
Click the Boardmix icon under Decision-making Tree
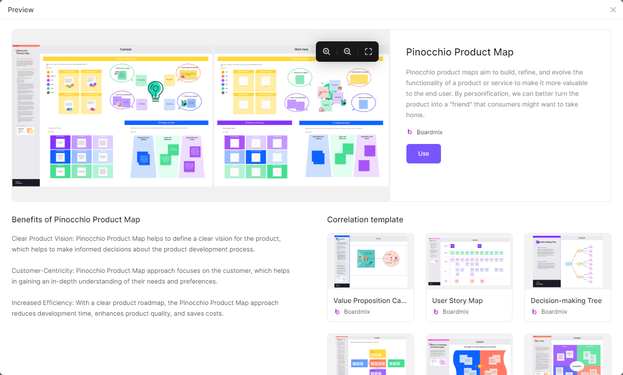click(x=534, y=312)
